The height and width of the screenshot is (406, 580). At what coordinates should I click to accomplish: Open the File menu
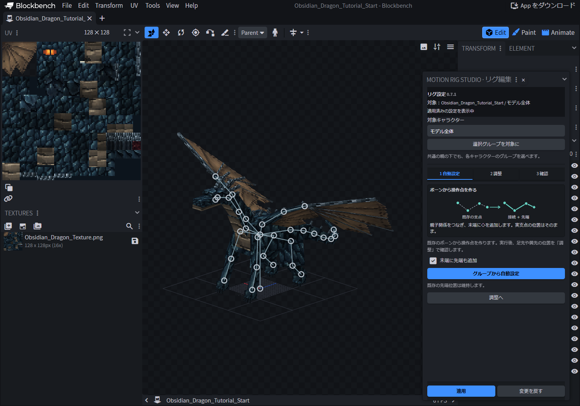67,5
